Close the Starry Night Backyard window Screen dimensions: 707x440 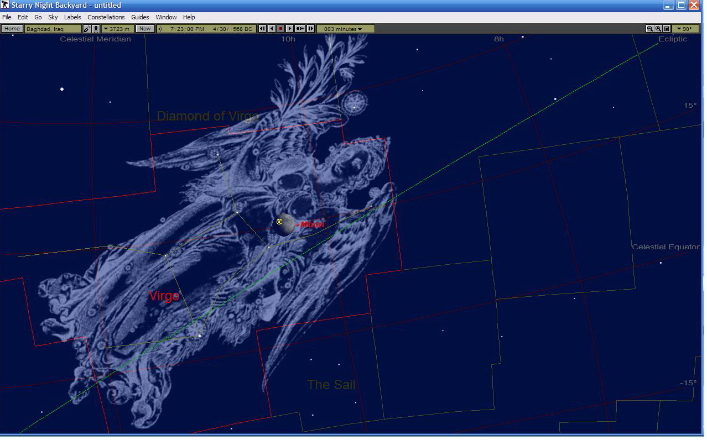[695, 6]
